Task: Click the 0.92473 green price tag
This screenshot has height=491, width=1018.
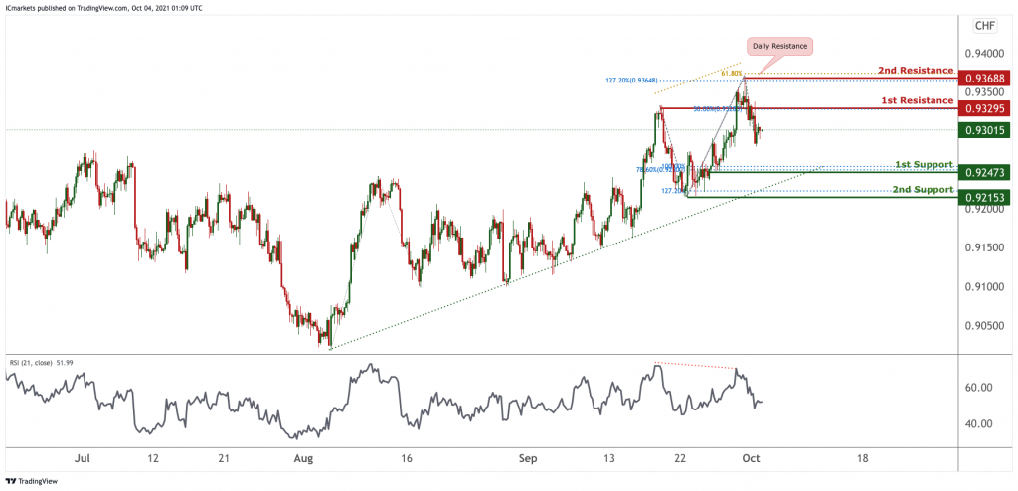Action: [x=984, y=173]
